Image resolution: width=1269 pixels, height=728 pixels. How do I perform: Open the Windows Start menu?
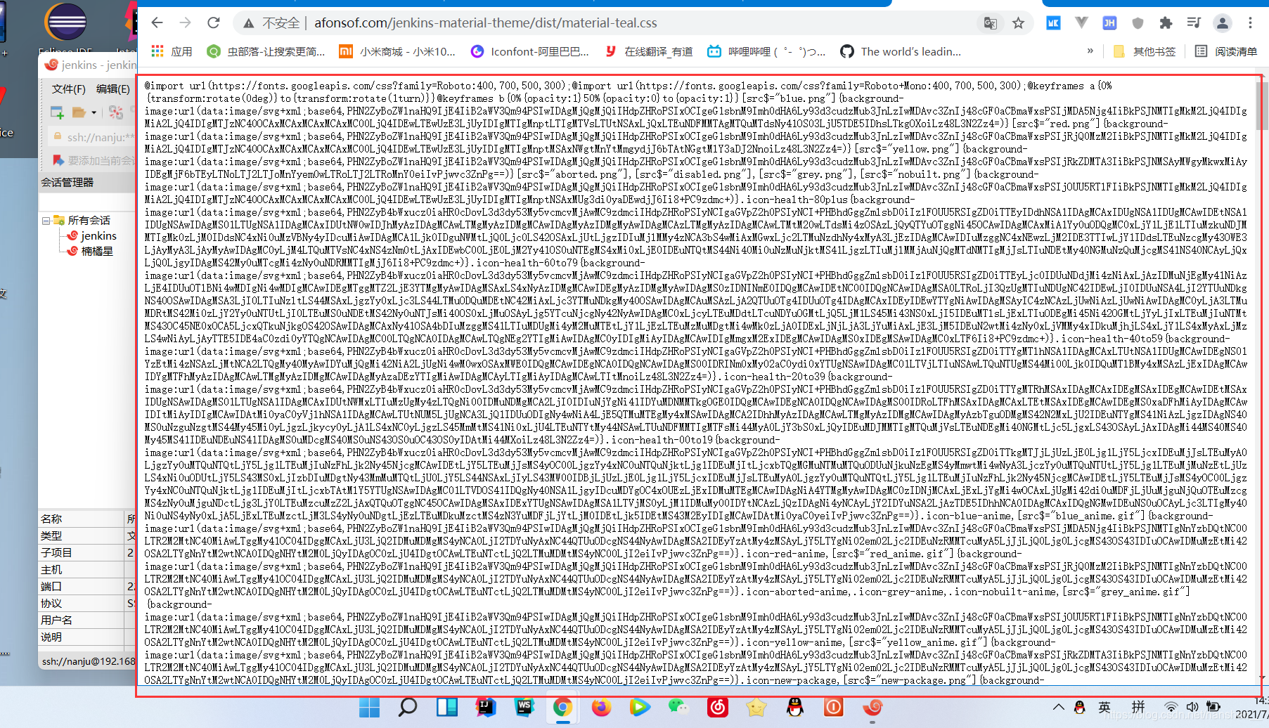(x=369, y=708)
